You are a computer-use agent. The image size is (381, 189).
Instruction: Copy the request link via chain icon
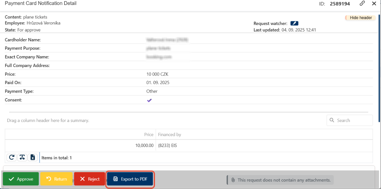coord(362,4)
